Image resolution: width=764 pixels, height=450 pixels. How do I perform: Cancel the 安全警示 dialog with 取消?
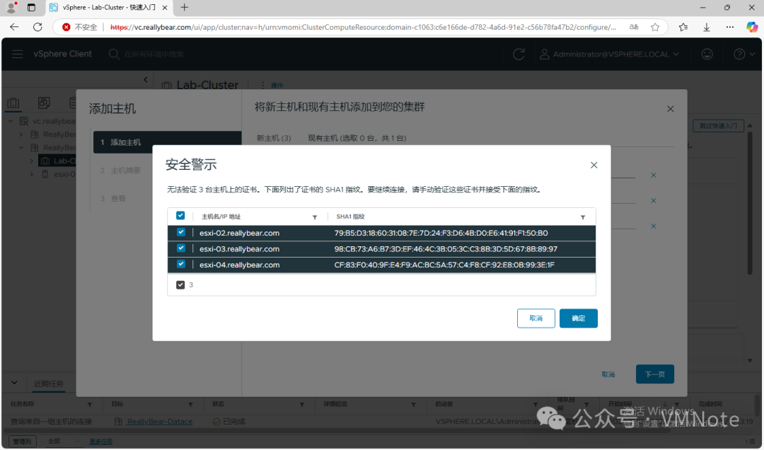[536, 318]
